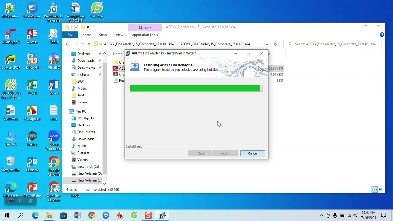Open the recent locations dropdown arrow
Viewport: 393px width, 221px height.
(82, 44)
